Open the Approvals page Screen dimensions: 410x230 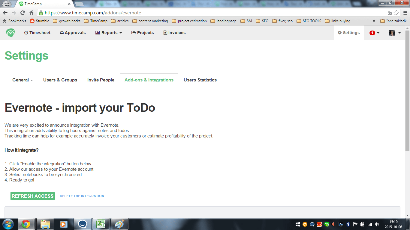point(73,33)
